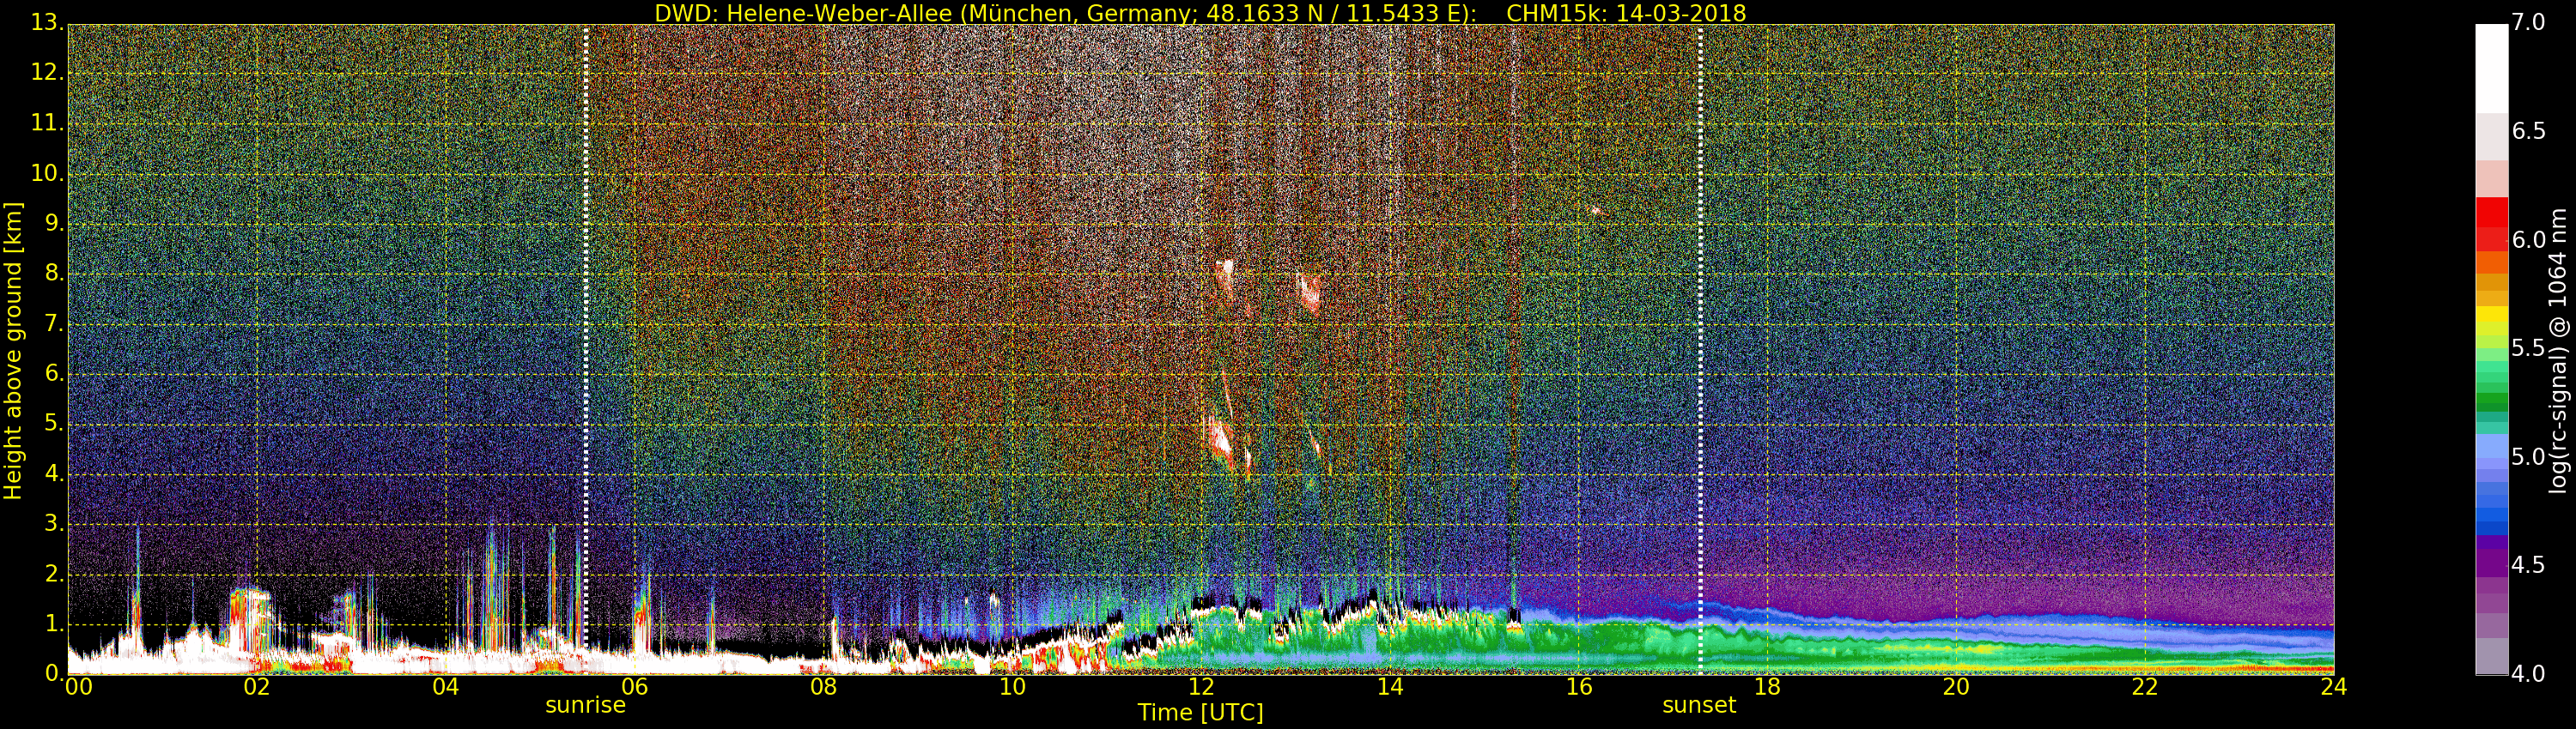
Task: Pick the purple segment of the colorbar
Action: tap(2491, 564)
